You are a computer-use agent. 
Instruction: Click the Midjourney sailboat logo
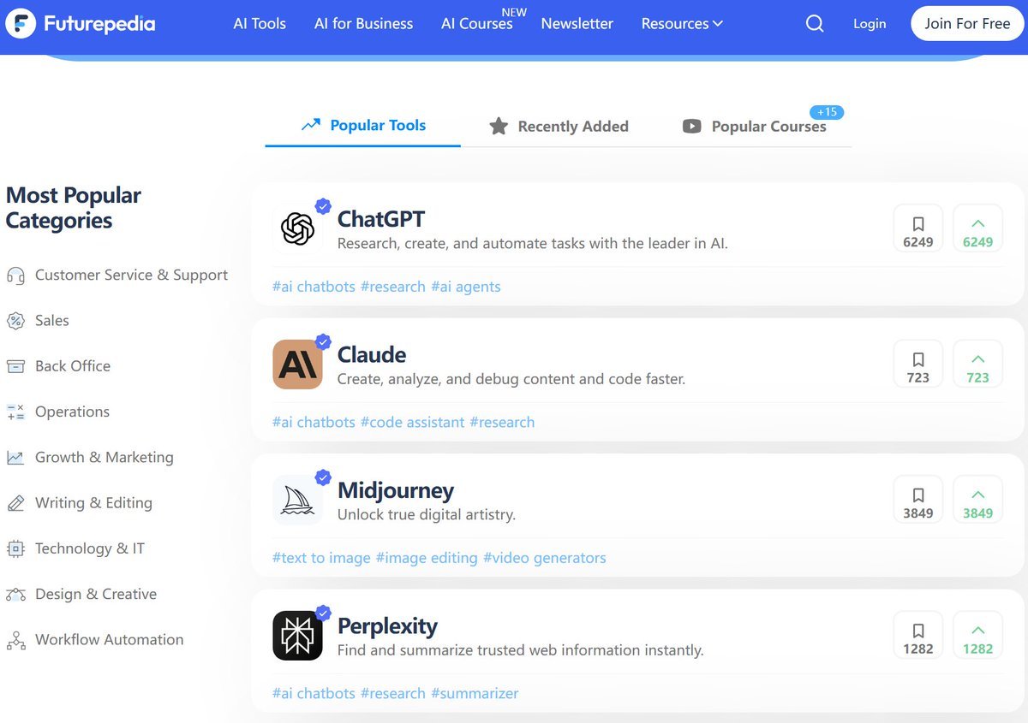(x=297, y=501)
